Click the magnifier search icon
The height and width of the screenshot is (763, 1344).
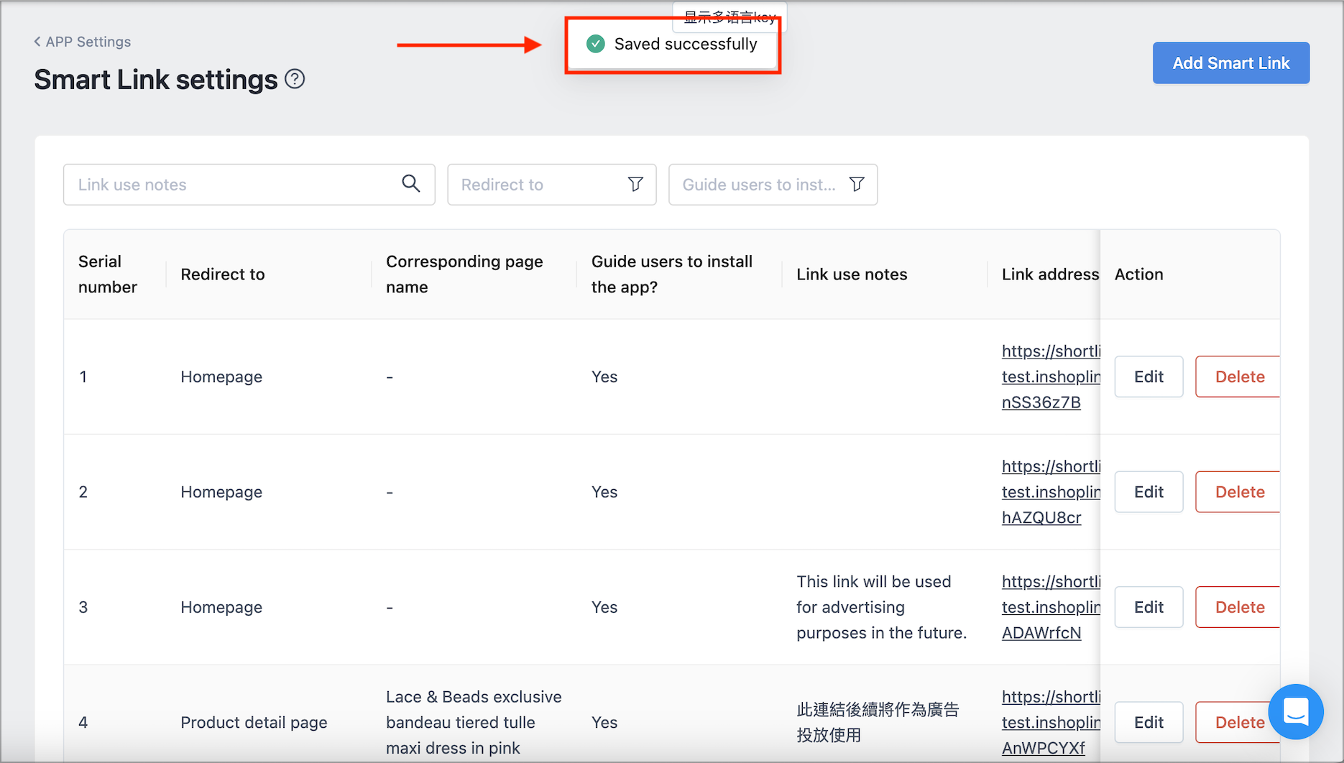[411, 184]
